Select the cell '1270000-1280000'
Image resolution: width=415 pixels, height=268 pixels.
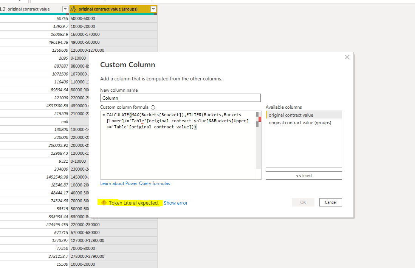tap(113, 240)
